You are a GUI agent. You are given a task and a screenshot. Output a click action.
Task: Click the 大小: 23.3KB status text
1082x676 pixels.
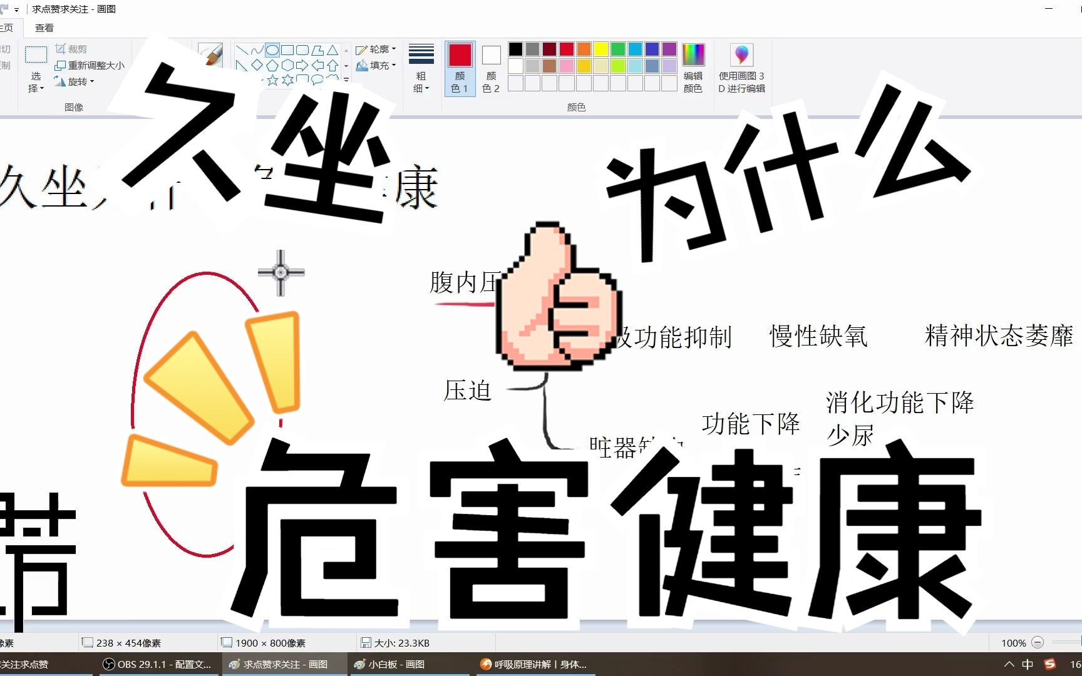tap(402, 643)
